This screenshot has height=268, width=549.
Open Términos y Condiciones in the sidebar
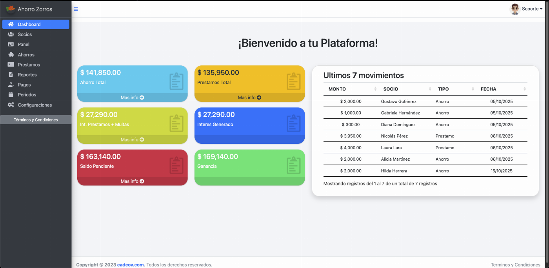click(x=36, y=120)
